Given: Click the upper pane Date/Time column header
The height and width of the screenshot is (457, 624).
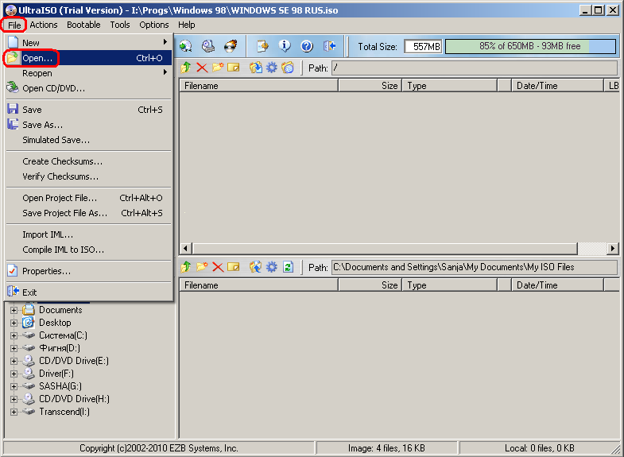Looking at the screenshot, I should tap(557, 86).
